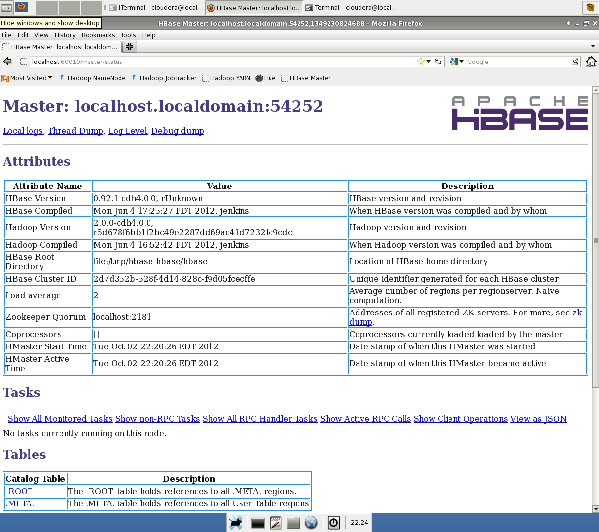Click the power/logout icon in bottom panel

coord(333,523)
